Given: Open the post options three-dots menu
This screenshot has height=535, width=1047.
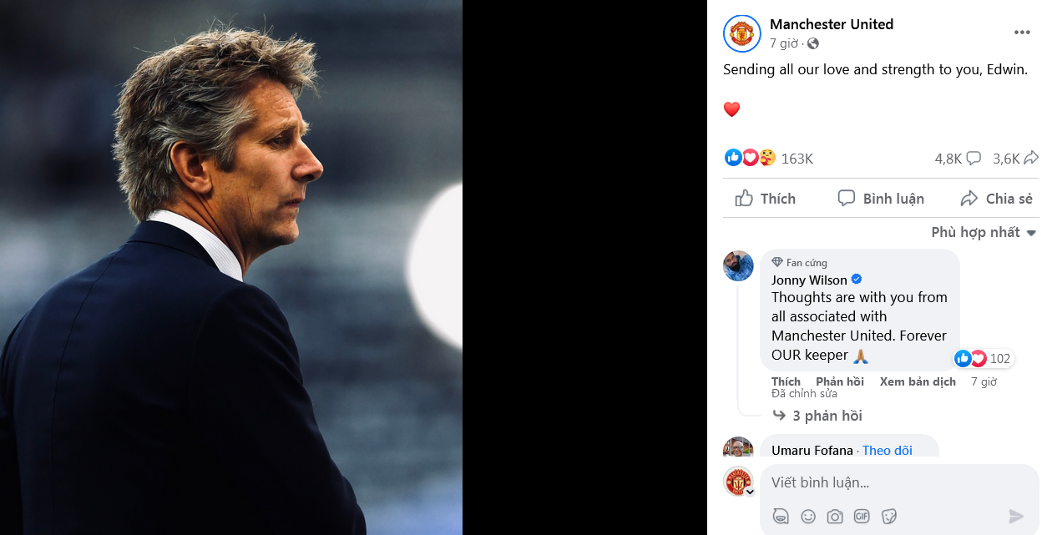Looking at the screenshot, I should click(x=1022, y=32).
